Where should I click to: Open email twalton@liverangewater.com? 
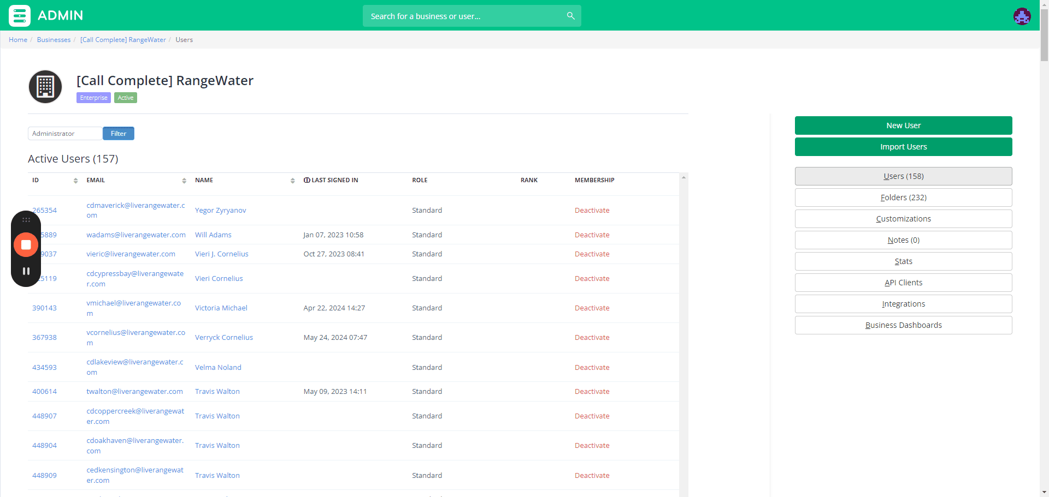(134, 392)
